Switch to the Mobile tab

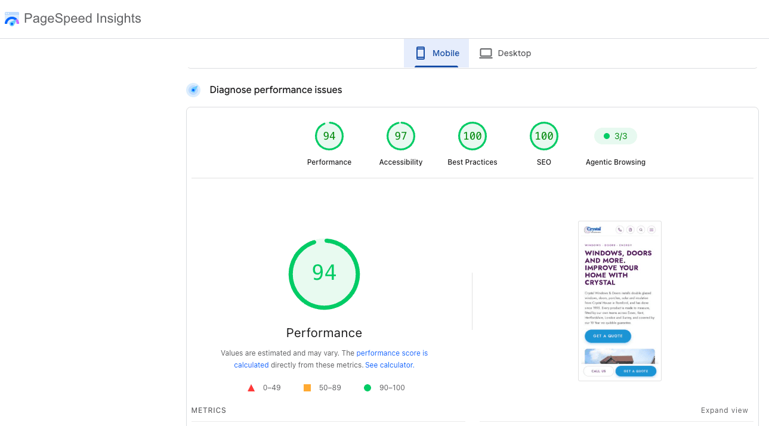(x=437, y=53)
